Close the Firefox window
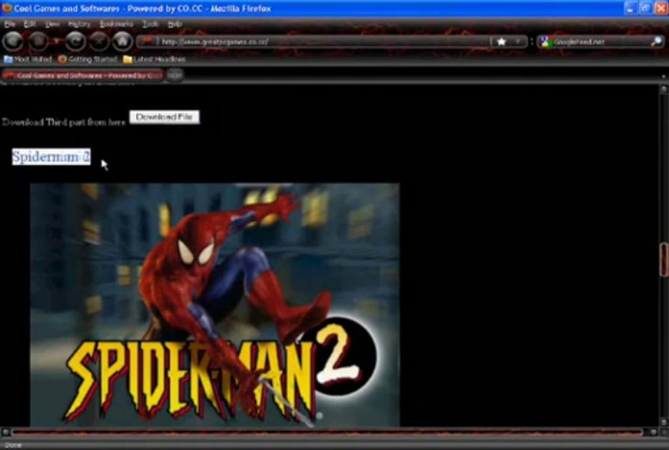The width and height of the screenshot is (669, 450). [x=661, y=8]
